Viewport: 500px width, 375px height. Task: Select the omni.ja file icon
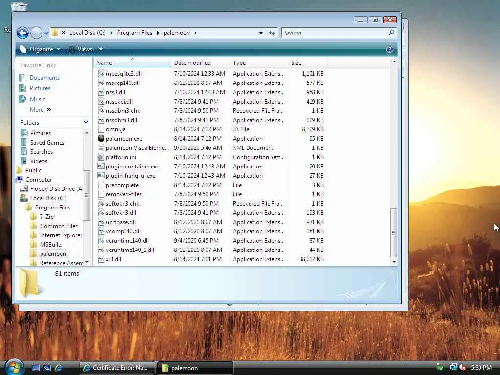tap(101, 129)
